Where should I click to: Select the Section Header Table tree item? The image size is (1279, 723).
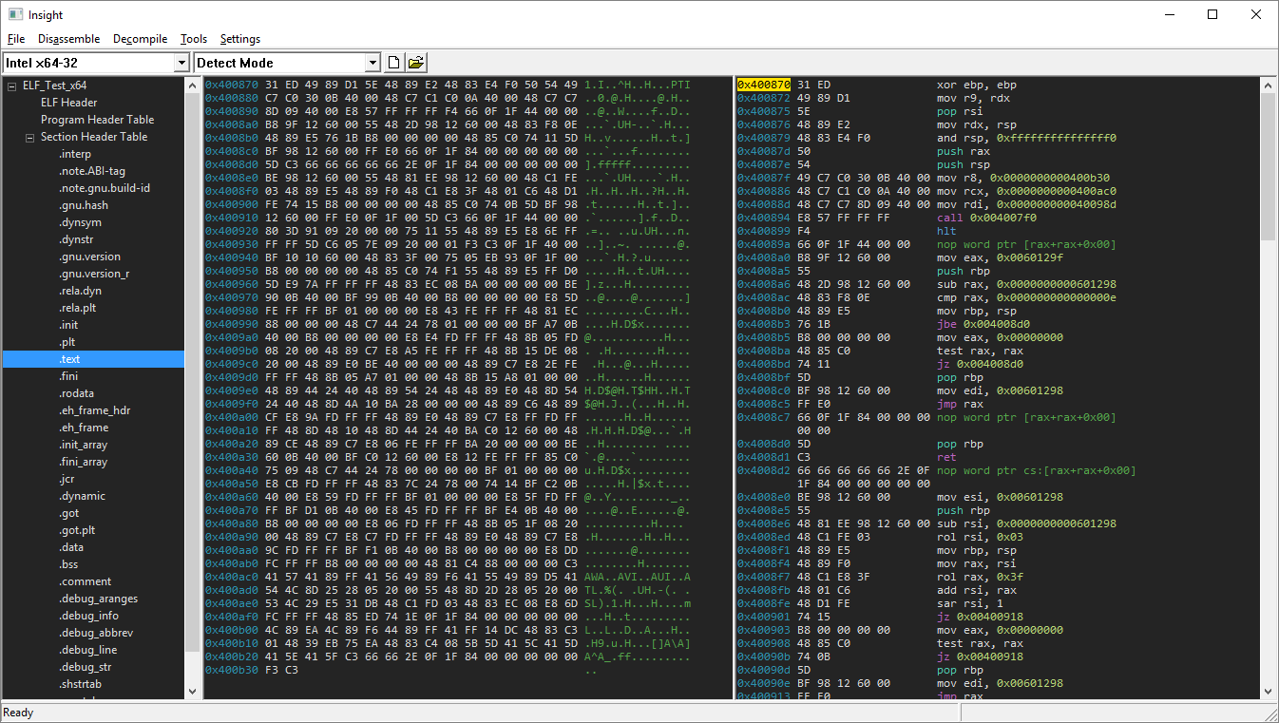94,137
